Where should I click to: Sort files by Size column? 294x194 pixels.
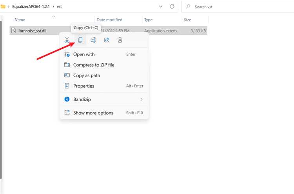(187, 20)
